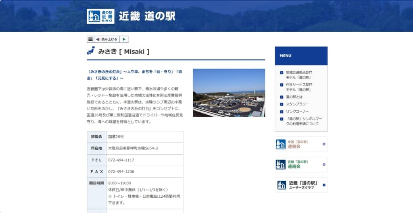Select 道の駅とは in the side menu
Screen dimensions: 413x213
[294, 97]
